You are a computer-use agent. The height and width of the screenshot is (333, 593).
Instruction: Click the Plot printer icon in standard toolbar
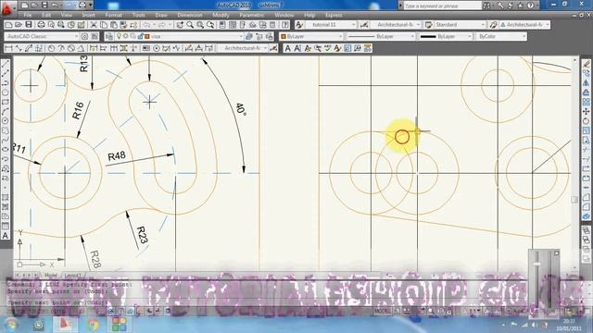(x=41, y=25)
